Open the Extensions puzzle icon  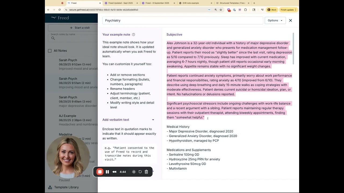[246, 10]
